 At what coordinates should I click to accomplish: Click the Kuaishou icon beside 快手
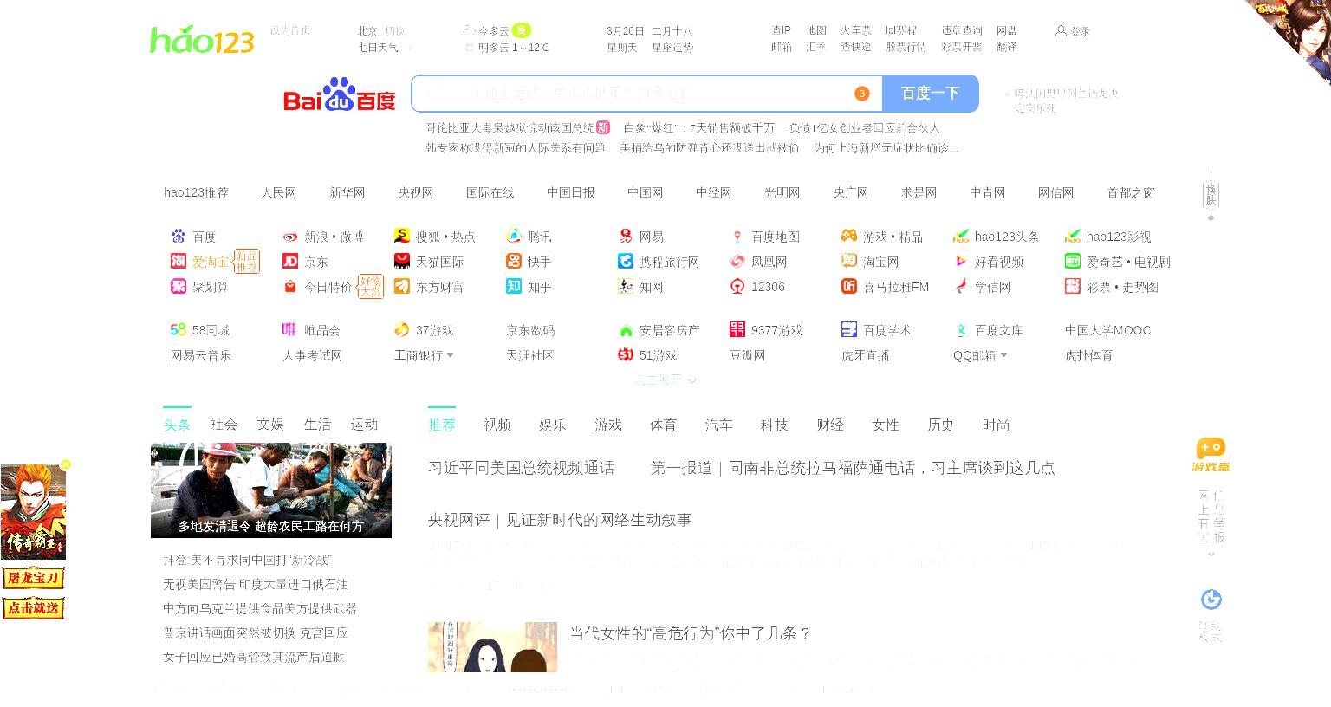point(514,261)
